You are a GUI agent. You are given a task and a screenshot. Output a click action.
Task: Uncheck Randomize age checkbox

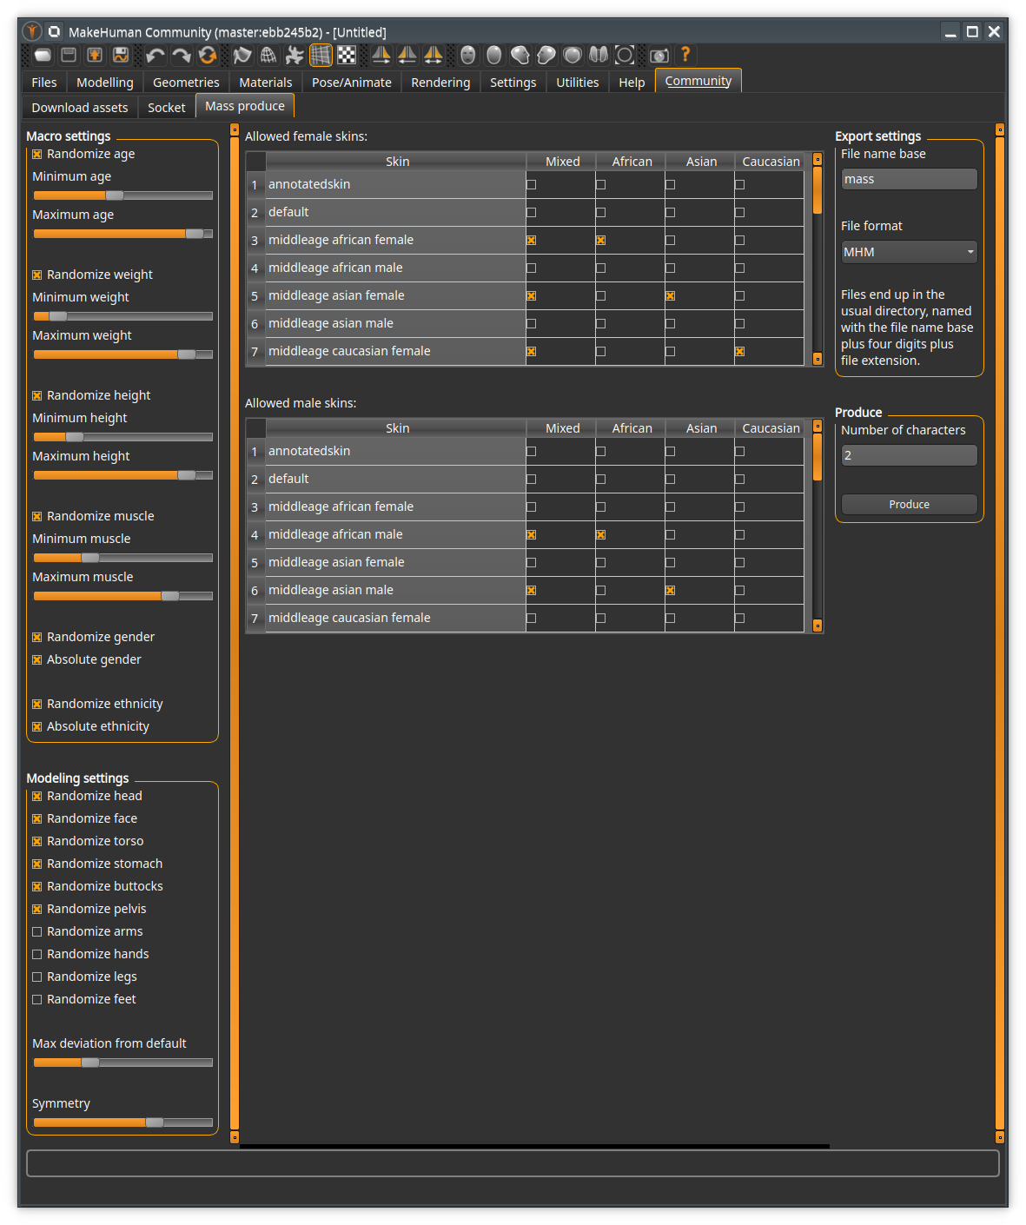click(x=37, y=155)
